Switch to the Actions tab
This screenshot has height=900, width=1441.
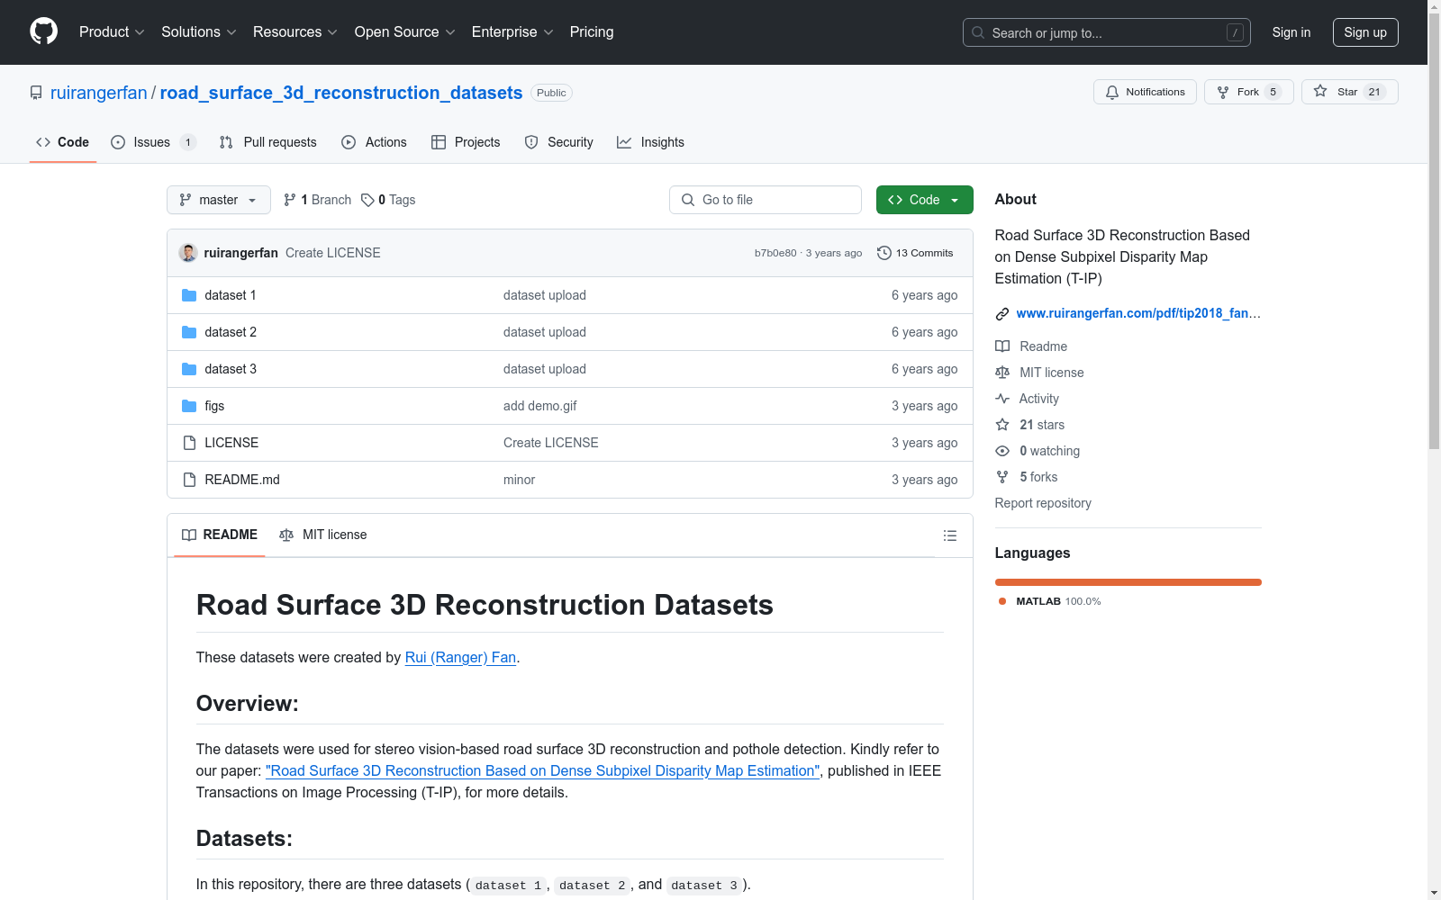click(375, 142)
